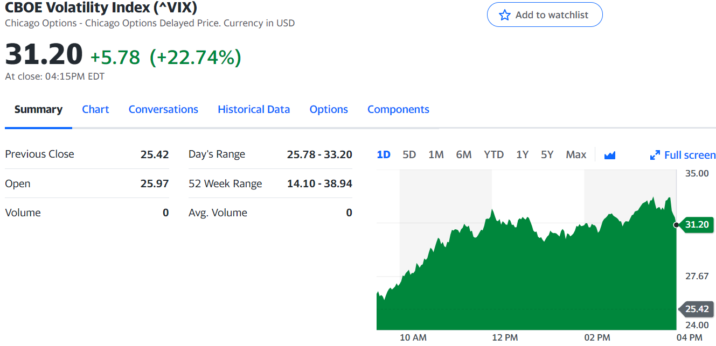Go to the Historical Data tab
Image resolution: width=716 pixels, height=346 pixels.
tap(254, 109)
